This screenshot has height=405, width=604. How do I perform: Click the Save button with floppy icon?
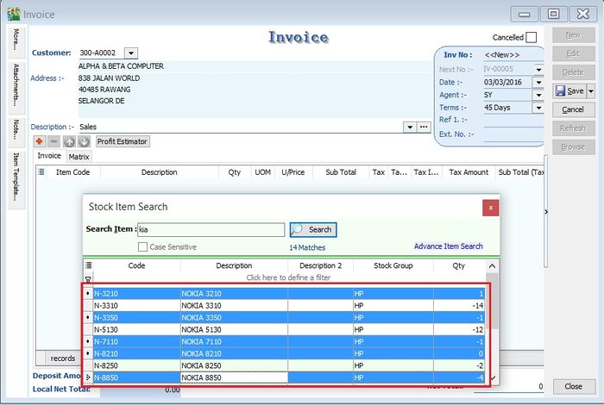[x=569, y=90]
